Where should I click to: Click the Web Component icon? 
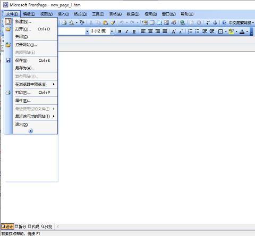144,22
